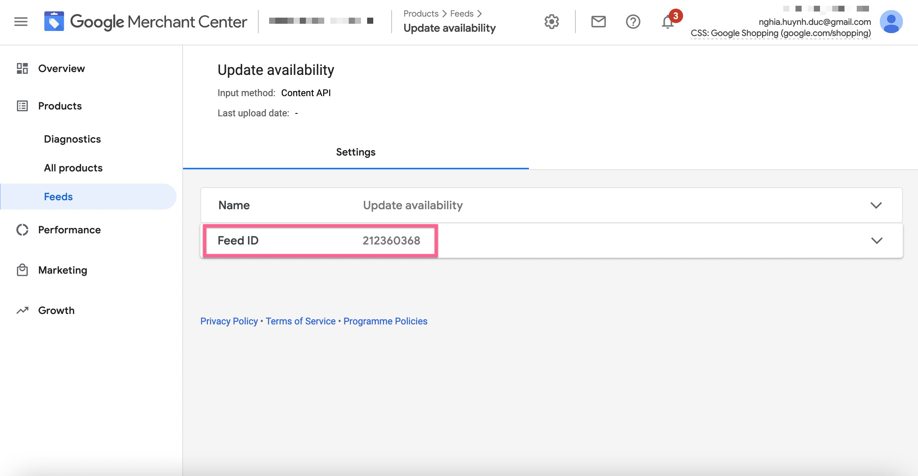Open the Terms of Service link
Screen dimensions: 918x476
click(300, 321)
